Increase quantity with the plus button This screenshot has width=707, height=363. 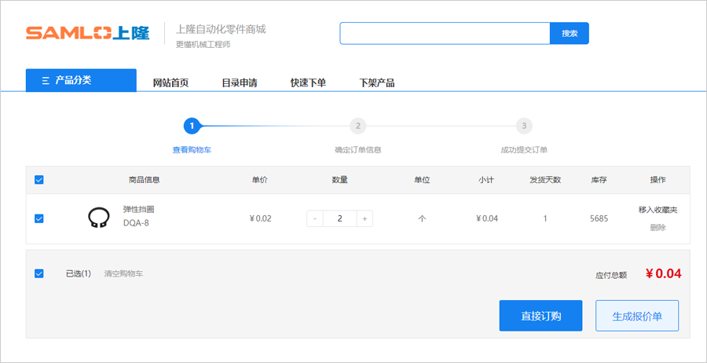pos(364,218)
